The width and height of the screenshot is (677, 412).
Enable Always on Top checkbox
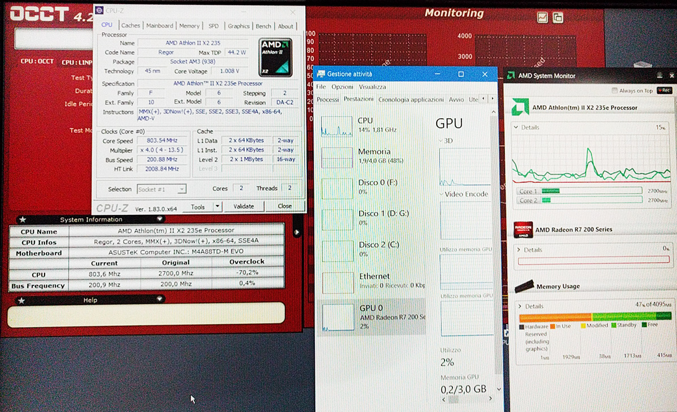(615, 91)
